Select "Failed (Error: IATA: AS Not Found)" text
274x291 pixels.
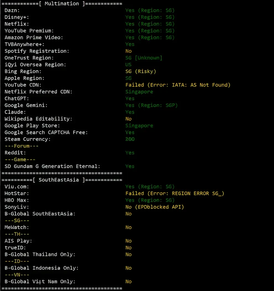point(178,85)
